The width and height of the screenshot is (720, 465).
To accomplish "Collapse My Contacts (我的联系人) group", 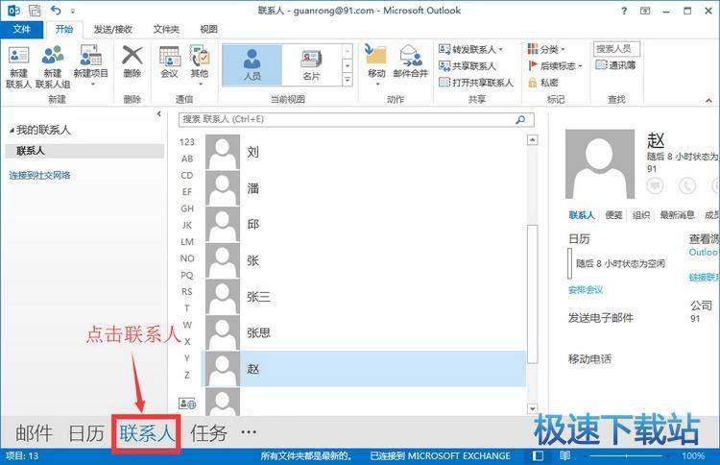I will [12, 131].
